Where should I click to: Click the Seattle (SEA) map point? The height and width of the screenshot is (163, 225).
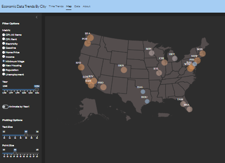[x=90, y=38]
